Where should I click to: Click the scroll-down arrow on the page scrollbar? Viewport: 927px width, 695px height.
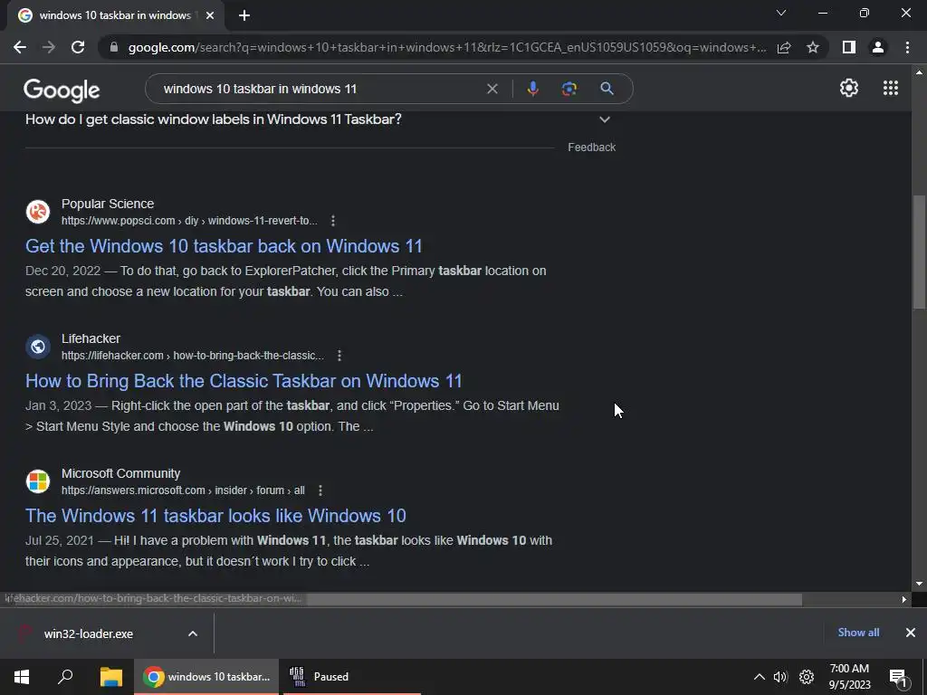[x=920, y=584]
